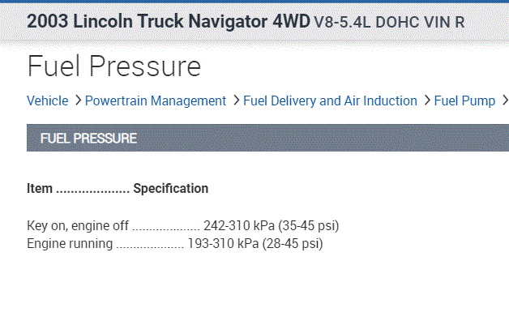Image resolution: width=509 pixels, height=325 pixels.
Task: Select the Engine running row label
Action: pyautogui.click(x=70, y=243)
